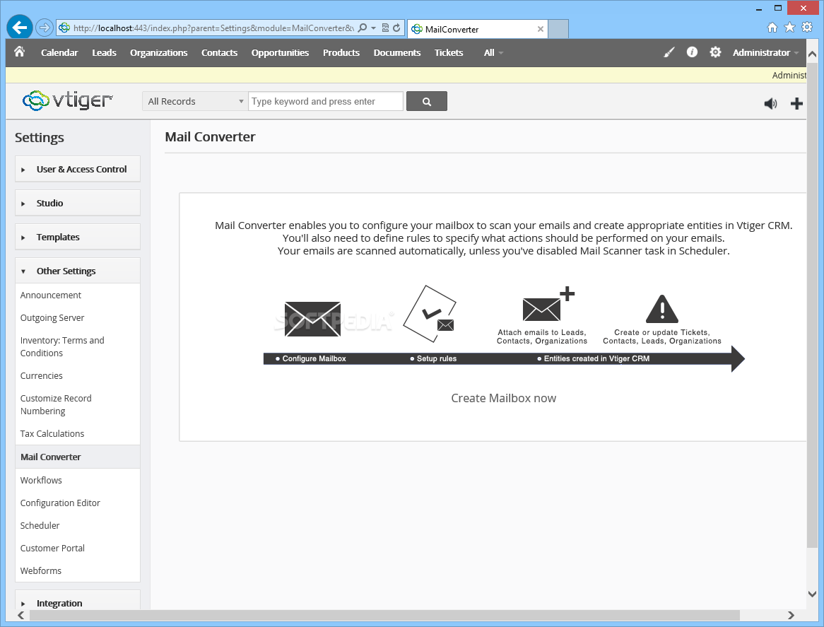Viewport: 824px width, 627px height.
Task: Open Customer Portal settings
Action: click(52, 548)
